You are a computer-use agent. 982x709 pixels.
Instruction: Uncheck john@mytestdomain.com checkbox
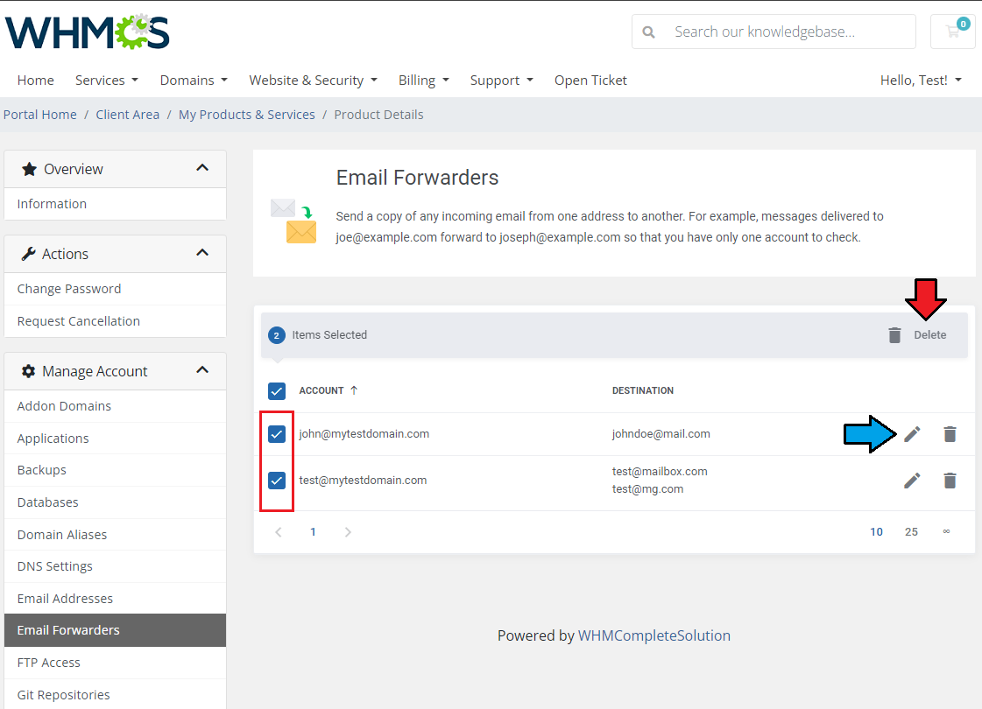(x=277, y=433)
